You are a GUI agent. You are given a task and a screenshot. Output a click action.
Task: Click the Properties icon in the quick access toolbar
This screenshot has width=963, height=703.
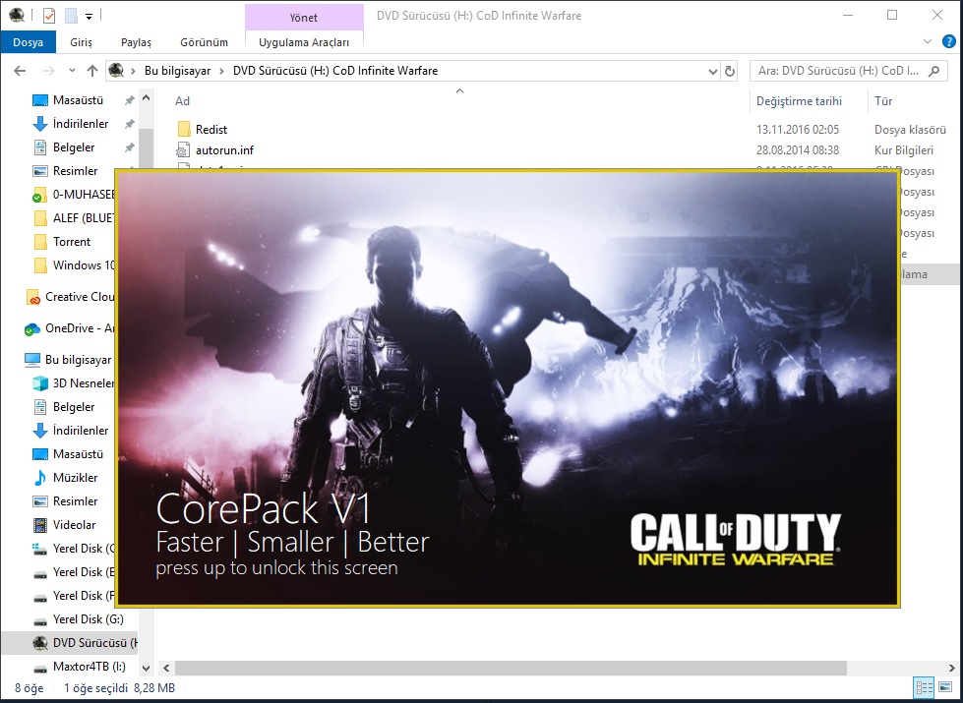click(x=49, y=16)
